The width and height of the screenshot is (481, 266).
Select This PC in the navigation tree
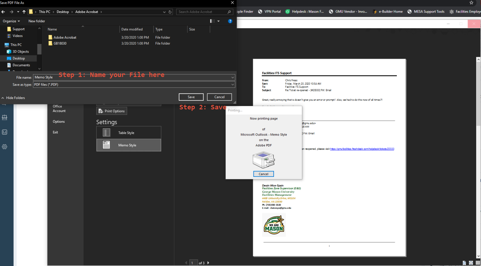pyautogui.click(x=16, y=45)
